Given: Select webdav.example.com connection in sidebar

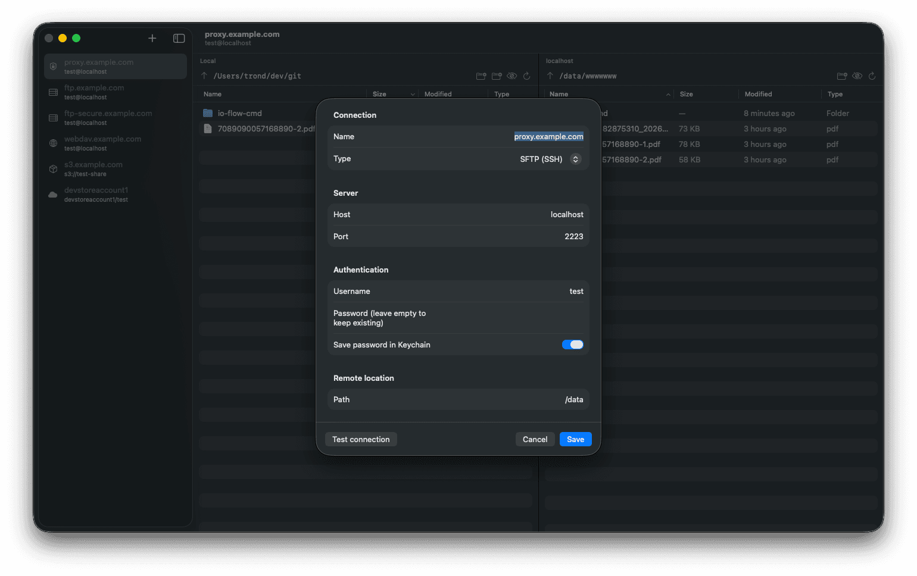Looking at the screenshot, I should click(x=116, y=143).
